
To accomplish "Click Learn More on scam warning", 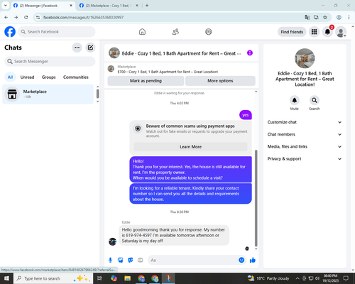I will pos(190,147).
